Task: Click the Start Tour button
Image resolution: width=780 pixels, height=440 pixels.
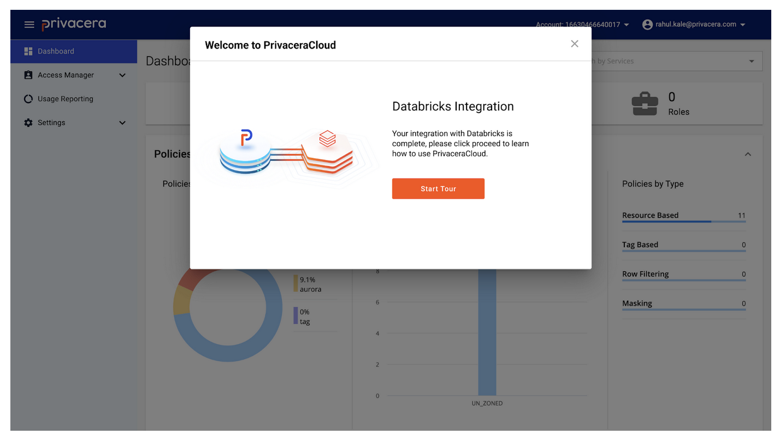Action: [438, 189]
